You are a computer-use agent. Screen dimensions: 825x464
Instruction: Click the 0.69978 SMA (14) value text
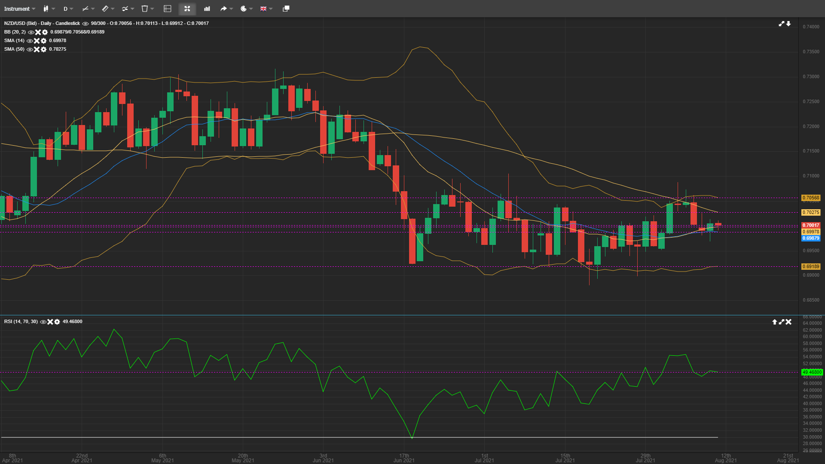click(58, 40)
